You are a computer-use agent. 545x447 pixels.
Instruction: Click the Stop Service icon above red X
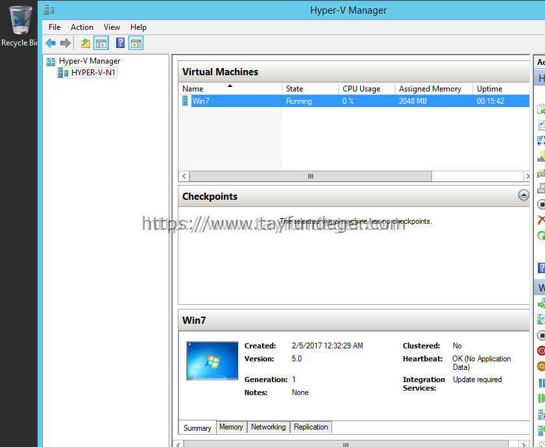coord(541,204)
